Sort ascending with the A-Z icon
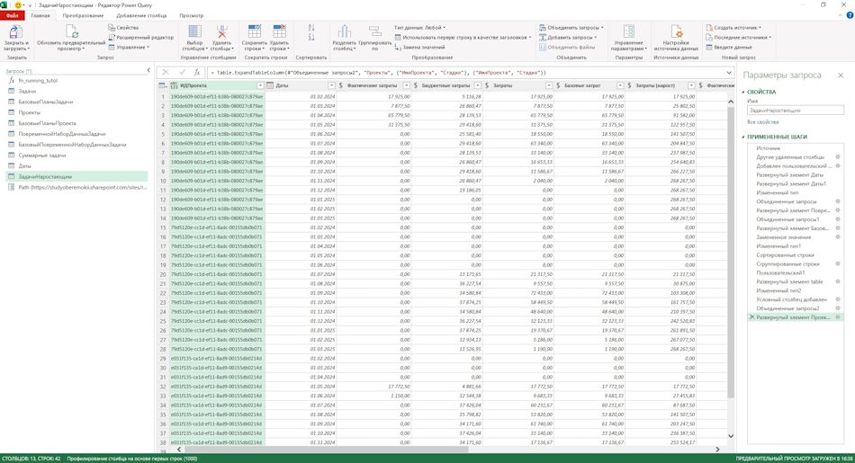 [311, 27]
